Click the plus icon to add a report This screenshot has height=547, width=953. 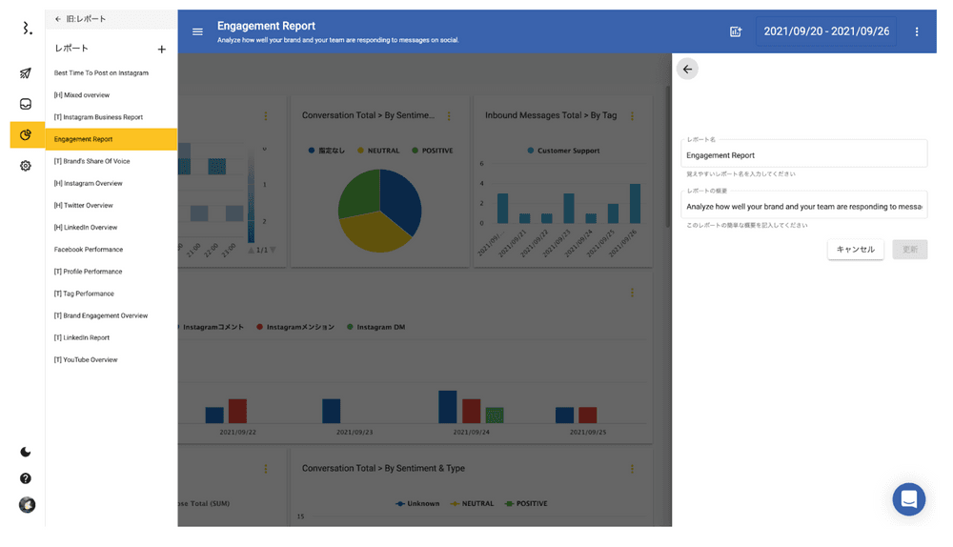(x=161, y=49)
